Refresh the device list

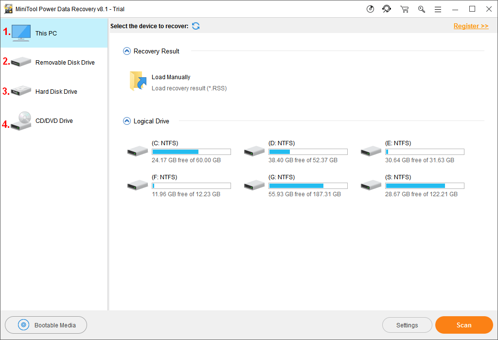click(196, 26)
